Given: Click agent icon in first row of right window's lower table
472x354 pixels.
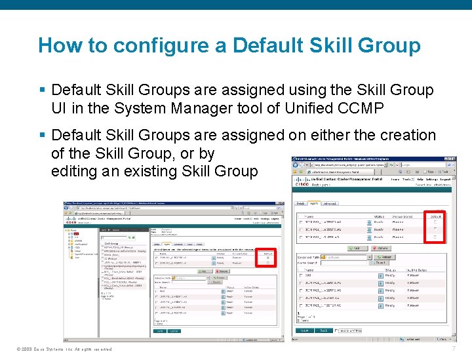Looking at the screenshot, I should click(x=381, y=276).
